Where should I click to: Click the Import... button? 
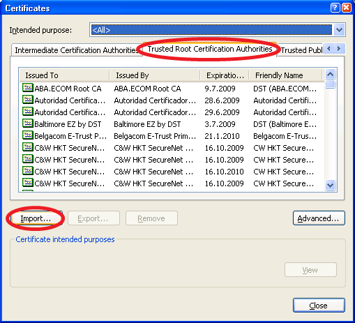[x=36, y=218]
